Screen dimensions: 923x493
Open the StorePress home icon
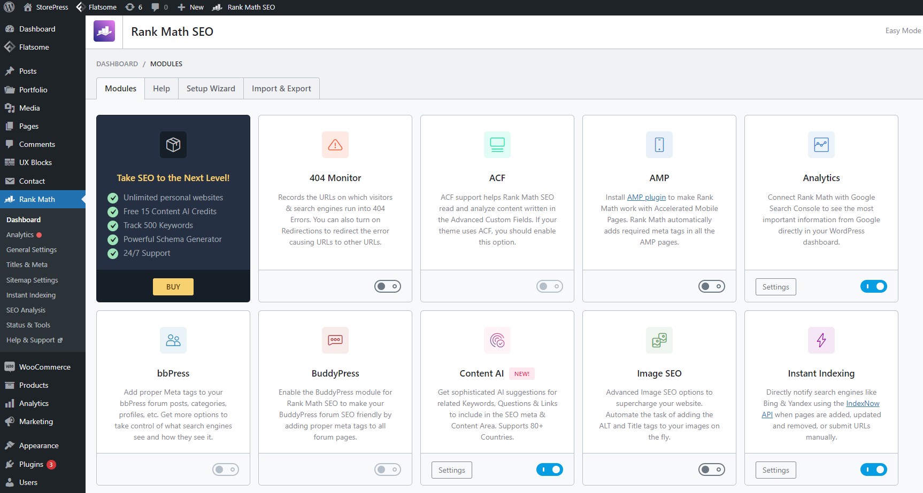(x=28, y=7)
